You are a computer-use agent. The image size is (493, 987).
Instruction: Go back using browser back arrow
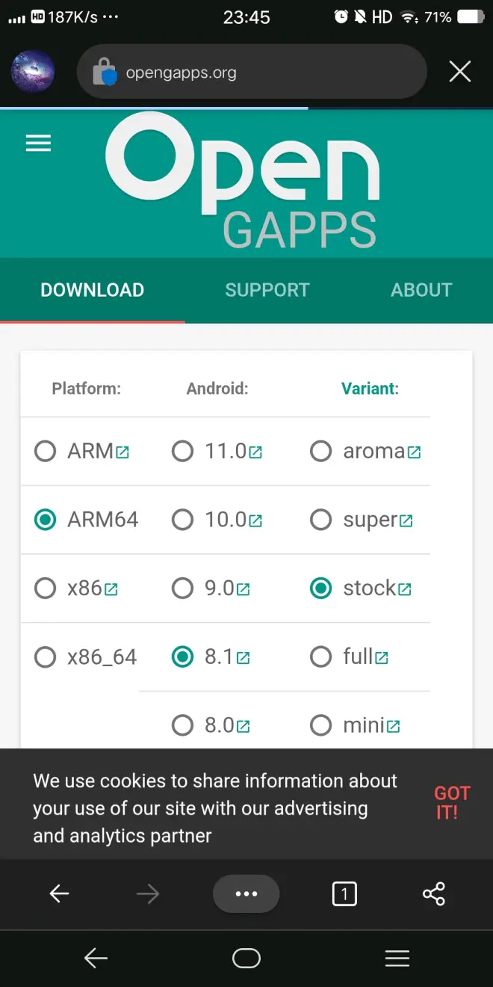(59, 894)
